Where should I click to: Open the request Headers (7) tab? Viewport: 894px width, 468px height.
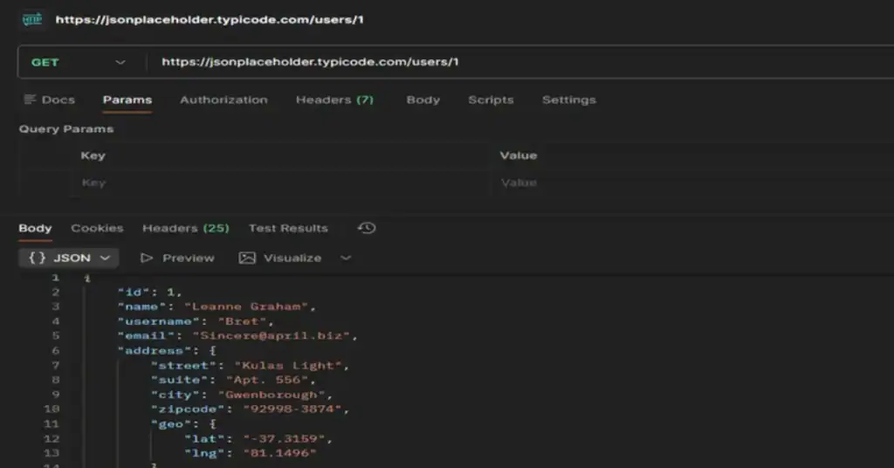[334, 100]
